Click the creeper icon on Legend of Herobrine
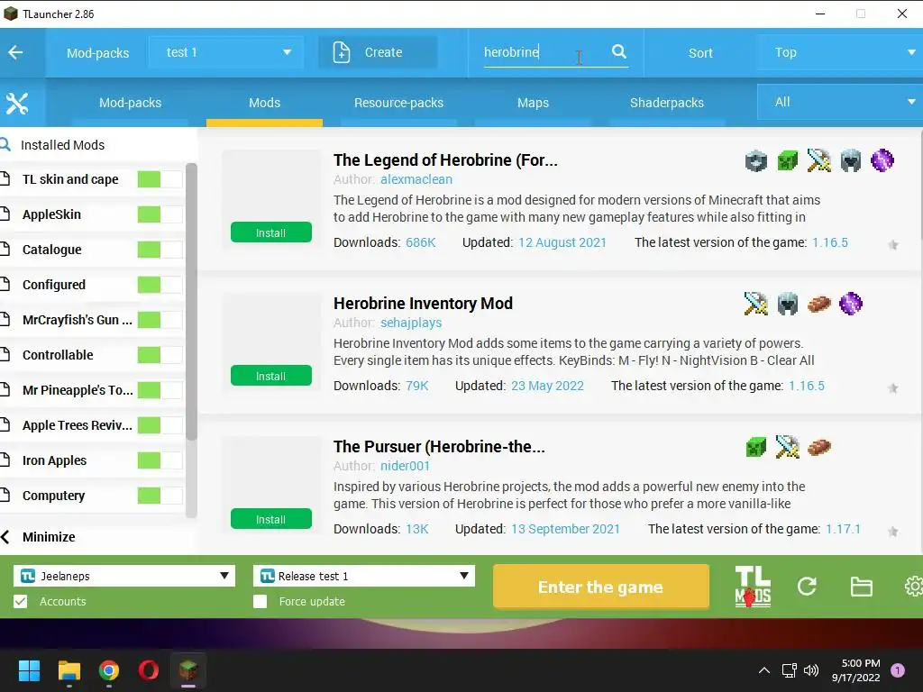The image size is (923, 692). click(x=788, y=160)
